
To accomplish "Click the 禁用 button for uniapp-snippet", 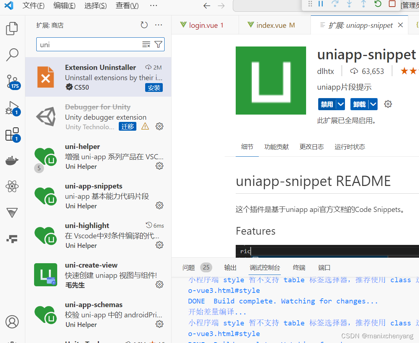I will (x=327, y=104).
